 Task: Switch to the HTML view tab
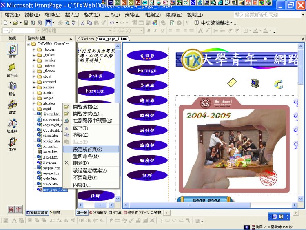[x=115, y=213]
